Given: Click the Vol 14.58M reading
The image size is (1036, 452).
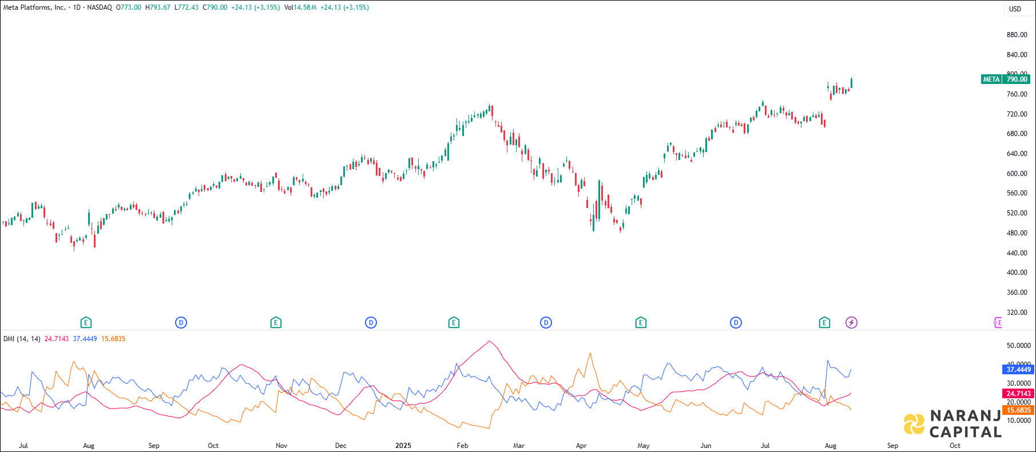Looking at the screenshot, I should coord(300,7).
